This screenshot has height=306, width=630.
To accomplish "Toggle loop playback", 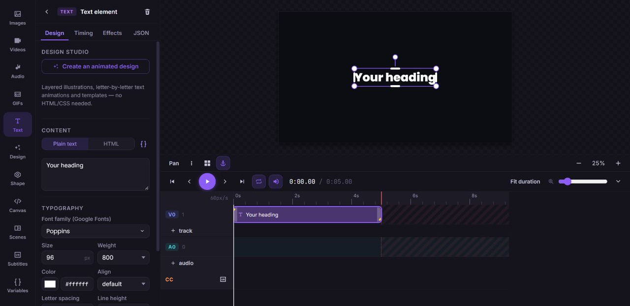I will click(x=259, y=182).
